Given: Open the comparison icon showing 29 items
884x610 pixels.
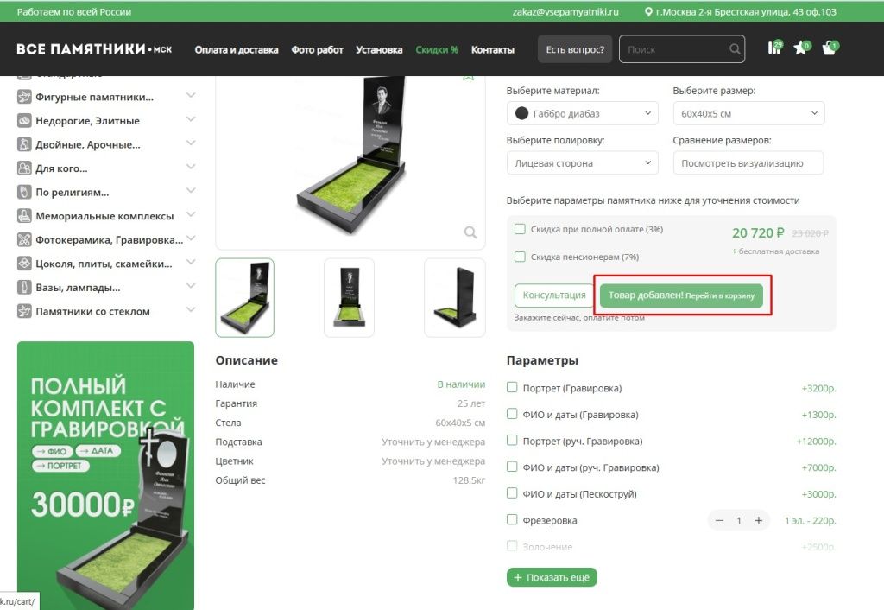Looking at the screenshot, I should tap(773, 49).
